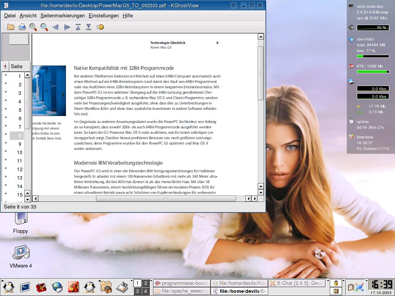This screenshot has width=395, height=296.
Task: Jump to last page toolbar icon
Action: pyautogui.click(x=88, y=27)
